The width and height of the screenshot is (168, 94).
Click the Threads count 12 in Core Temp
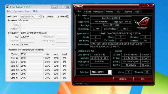tap(57, 17)
